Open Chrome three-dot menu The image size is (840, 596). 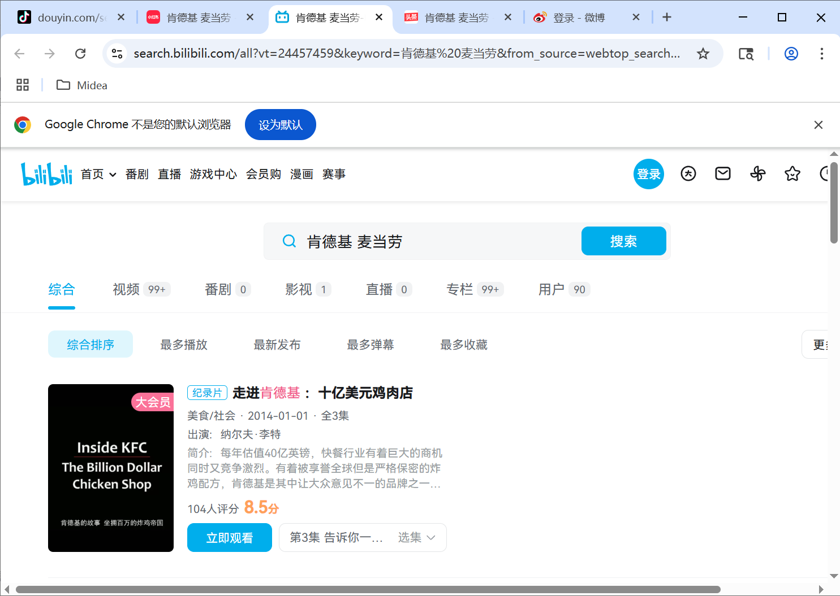point(822,54)
